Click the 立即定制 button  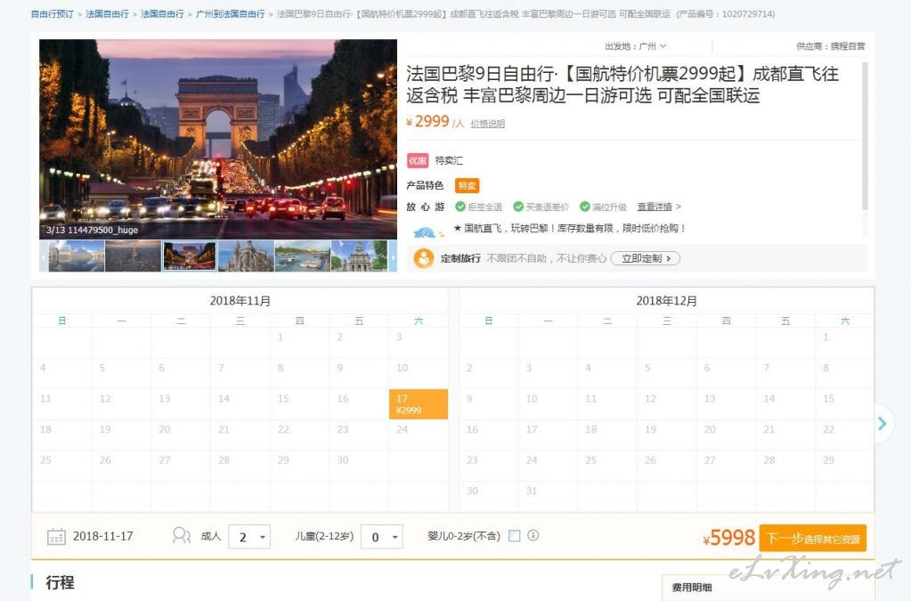(x=646, y=258)
